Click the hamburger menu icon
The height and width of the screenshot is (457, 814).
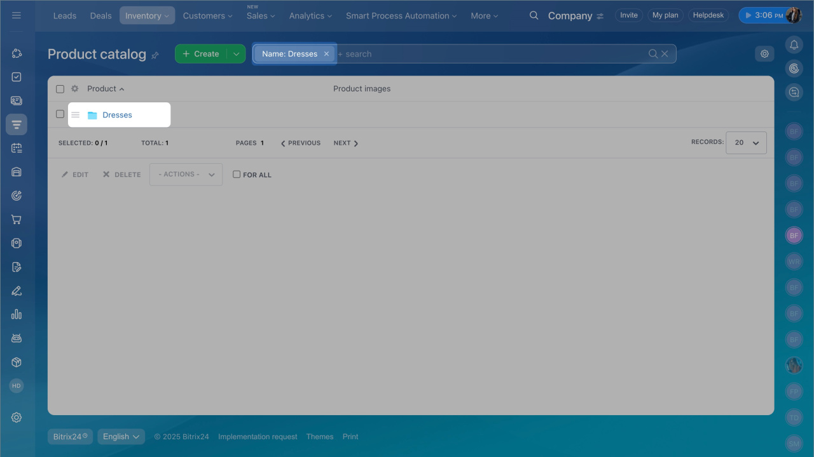17,15
